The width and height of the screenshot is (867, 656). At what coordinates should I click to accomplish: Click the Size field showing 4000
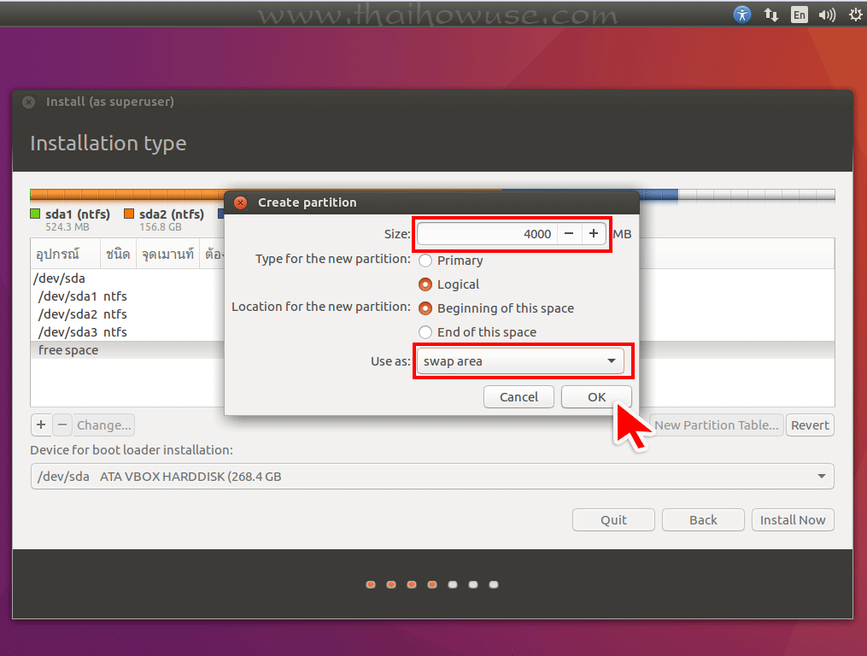[487, 233]
